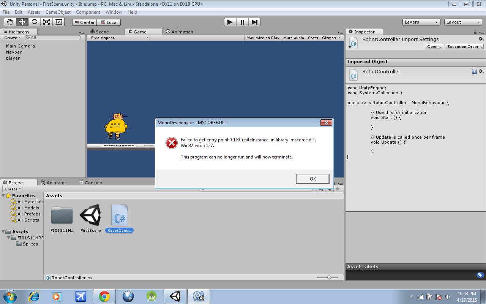
Task: Open the Free Aspect dropdown
Action: click(119, 38)
